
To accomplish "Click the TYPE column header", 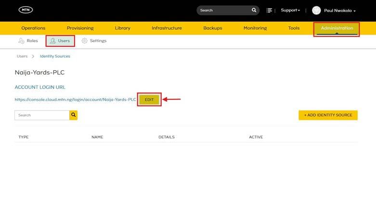I will [24, 137].
